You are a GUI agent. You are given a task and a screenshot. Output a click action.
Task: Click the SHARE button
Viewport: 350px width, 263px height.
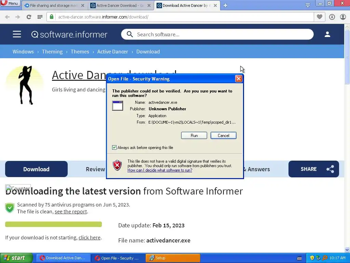[x=314, y=169]
